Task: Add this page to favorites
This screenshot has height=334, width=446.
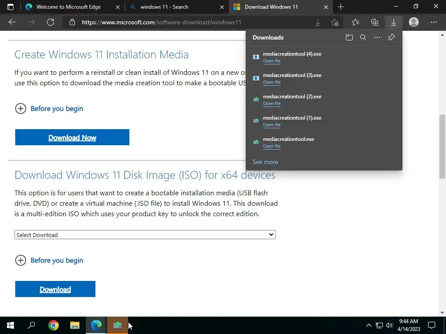Action: 335,22
